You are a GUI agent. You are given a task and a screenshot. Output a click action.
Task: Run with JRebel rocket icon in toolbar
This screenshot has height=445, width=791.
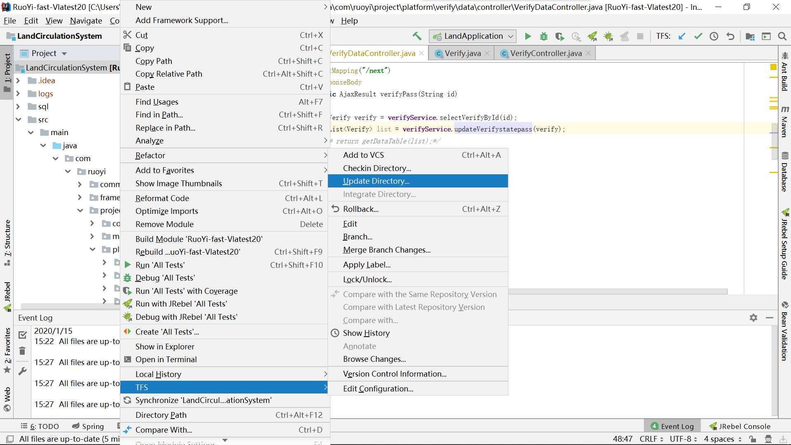click(x=592, y=36)
